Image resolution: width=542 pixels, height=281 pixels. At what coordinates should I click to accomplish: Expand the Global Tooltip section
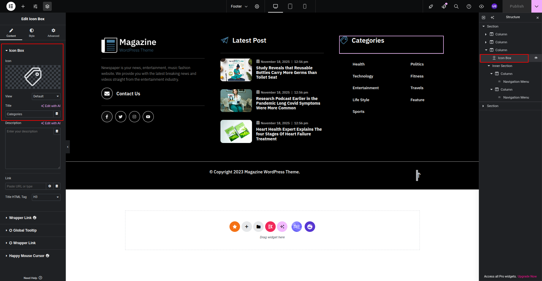pos(25,230)
